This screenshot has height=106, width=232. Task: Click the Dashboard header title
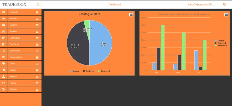pos(115,4)
